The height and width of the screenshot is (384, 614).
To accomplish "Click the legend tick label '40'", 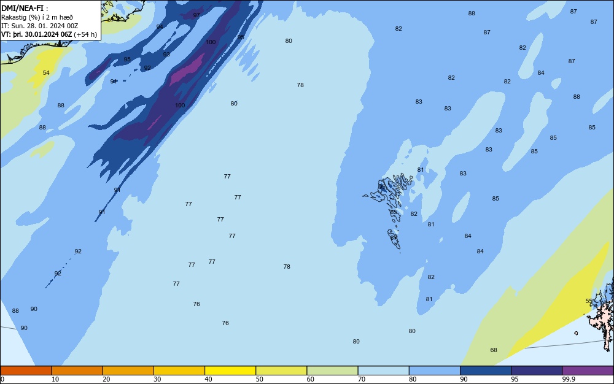I will point(208,379).
